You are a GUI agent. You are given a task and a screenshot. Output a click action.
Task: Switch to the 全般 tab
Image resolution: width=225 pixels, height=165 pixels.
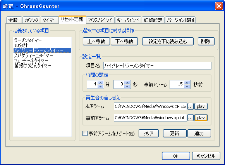tap(14, 20)
